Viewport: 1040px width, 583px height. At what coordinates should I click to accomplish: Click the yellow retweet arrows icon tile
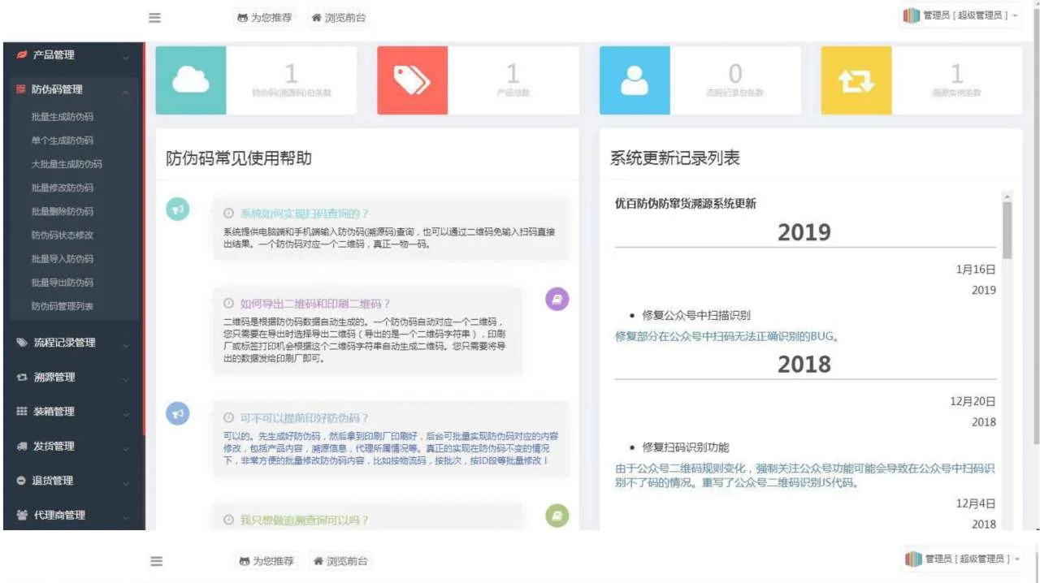pos(856,80)
